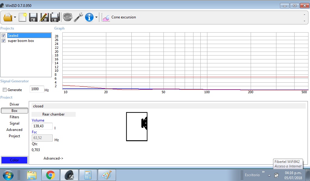Open project using the folder icon
The width and height of the screenshot is (310, 181).
point(8,17)
